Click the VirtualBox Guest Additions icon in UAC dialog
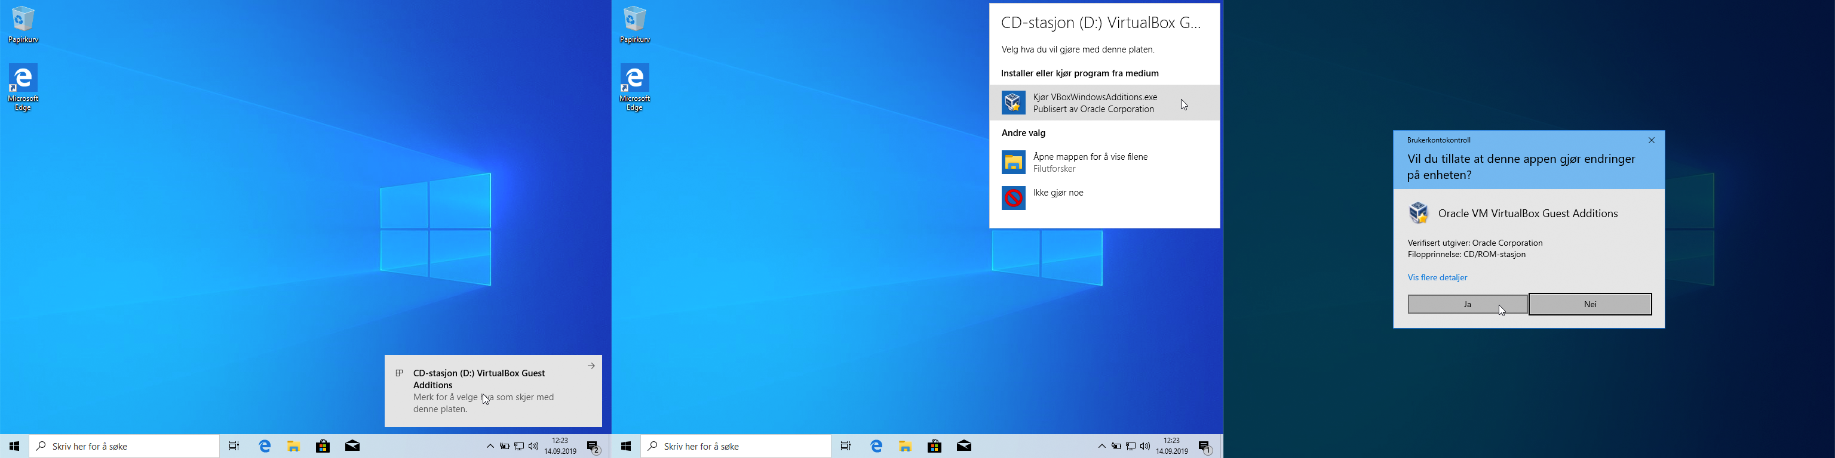This screenshot has width=1835, height=458. pos(1419,213)
